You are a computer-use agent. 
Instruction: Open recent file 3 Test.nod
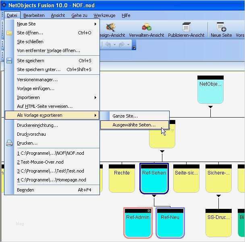pyautogui.click(x=52, y=171)
